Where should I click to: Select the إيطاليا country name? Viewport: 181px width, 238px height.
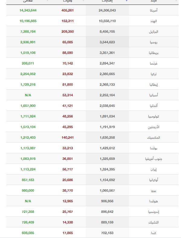154,84
